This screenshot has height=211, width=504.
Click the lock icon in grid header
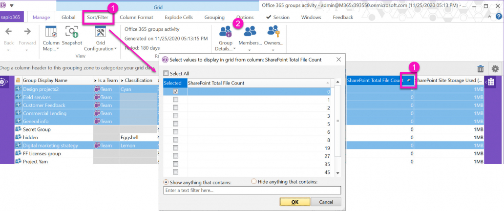18,81
